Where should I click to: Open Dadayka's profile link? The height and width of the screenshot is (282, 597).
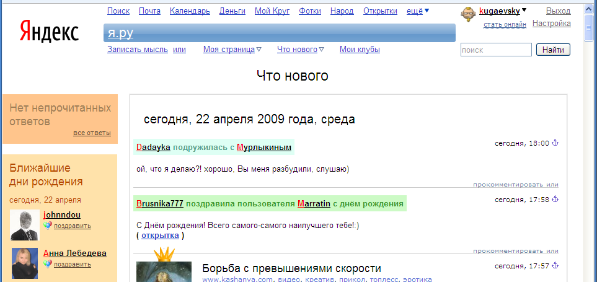click(x=153, y=148)
